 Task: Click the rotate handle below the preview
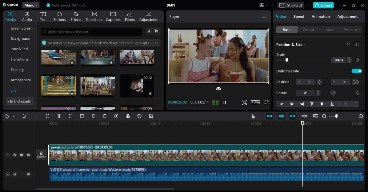pos(218,89)
